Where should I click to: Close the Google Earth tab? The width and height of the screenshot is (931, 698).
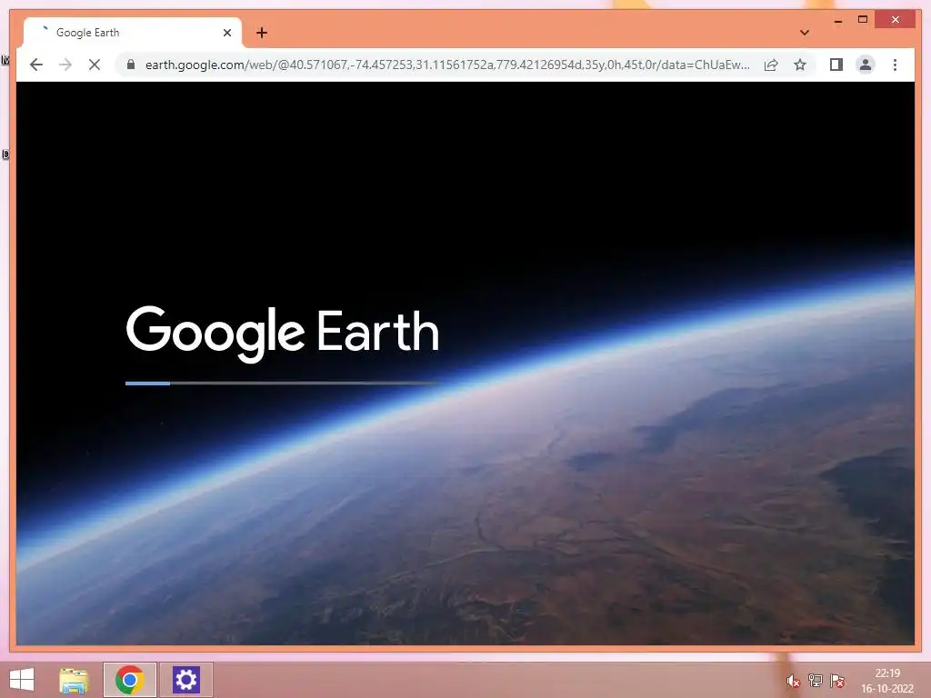226,33
